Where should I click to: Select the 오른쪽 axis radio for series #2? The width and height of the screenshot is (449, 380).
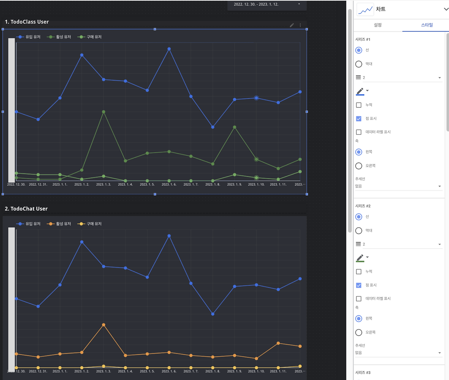358,332
